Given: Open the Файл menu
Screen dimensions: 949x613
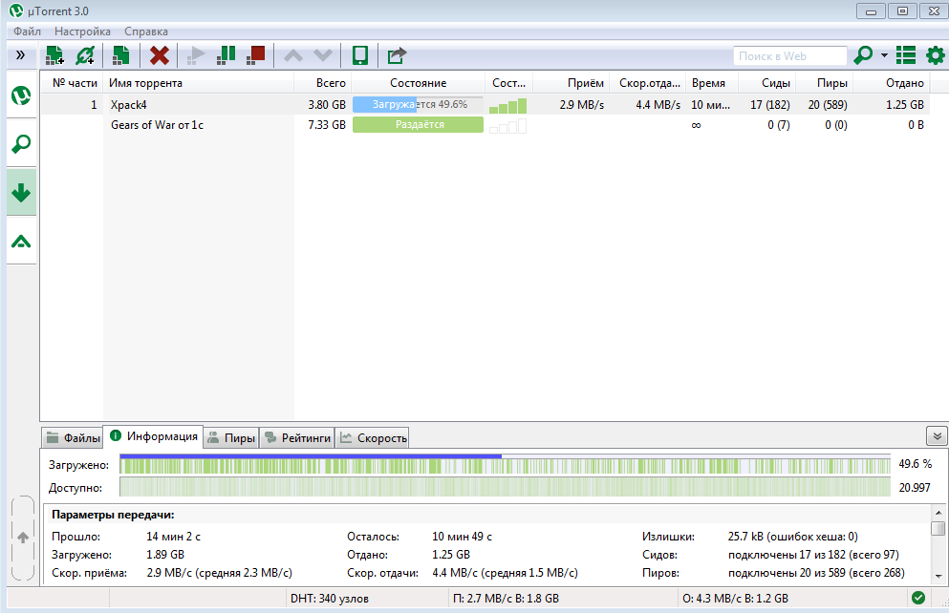Looking at the screenshot, I should click(x=27, y=32).
